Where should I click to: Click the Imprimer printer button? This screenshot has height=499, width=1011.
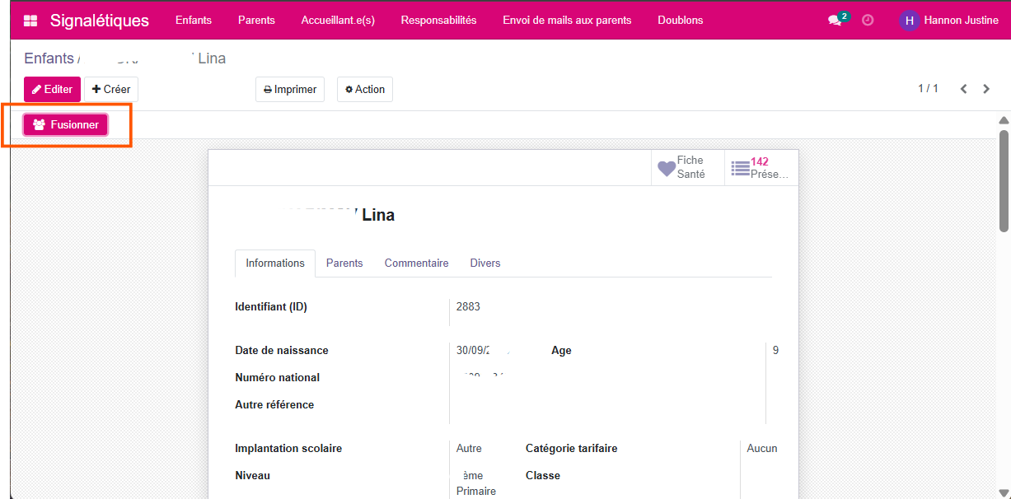coord(289,89)
